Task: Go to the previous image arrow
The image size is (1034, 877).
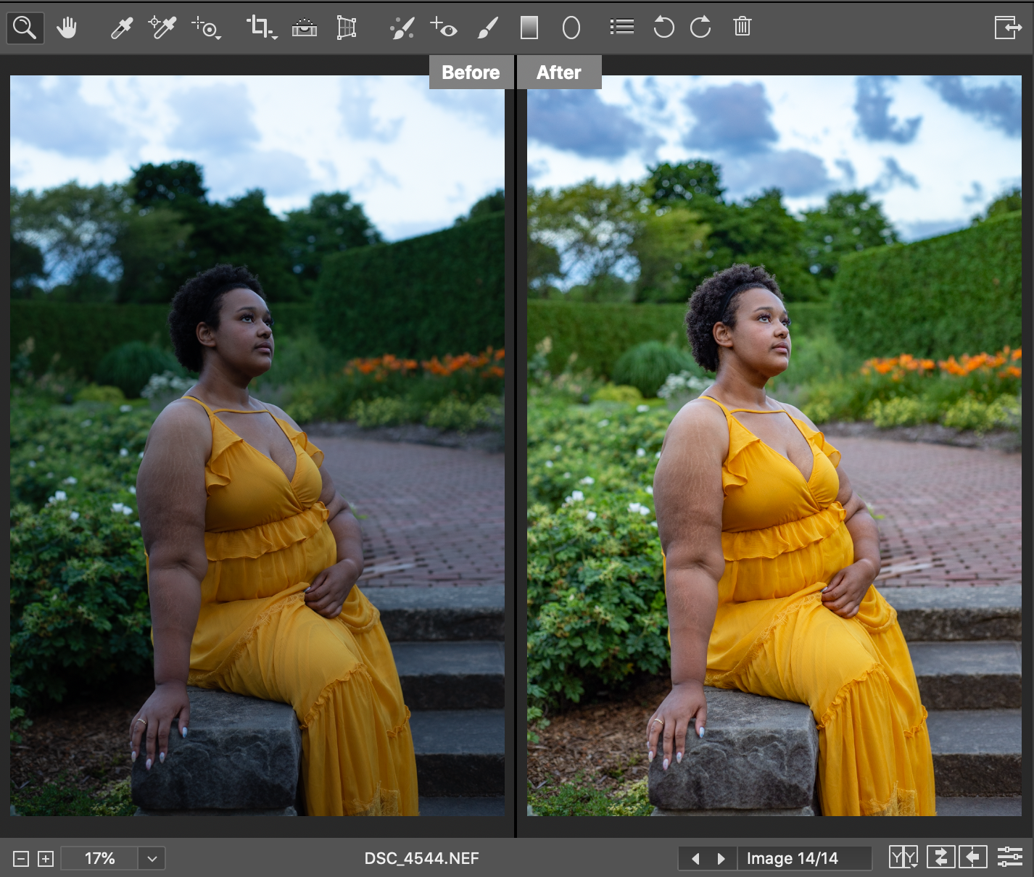Action: (695, 859)
